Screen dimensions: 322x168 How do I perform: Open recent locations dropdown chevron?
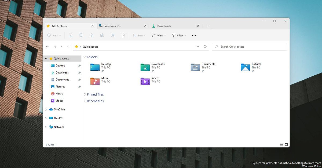(62, 47)
